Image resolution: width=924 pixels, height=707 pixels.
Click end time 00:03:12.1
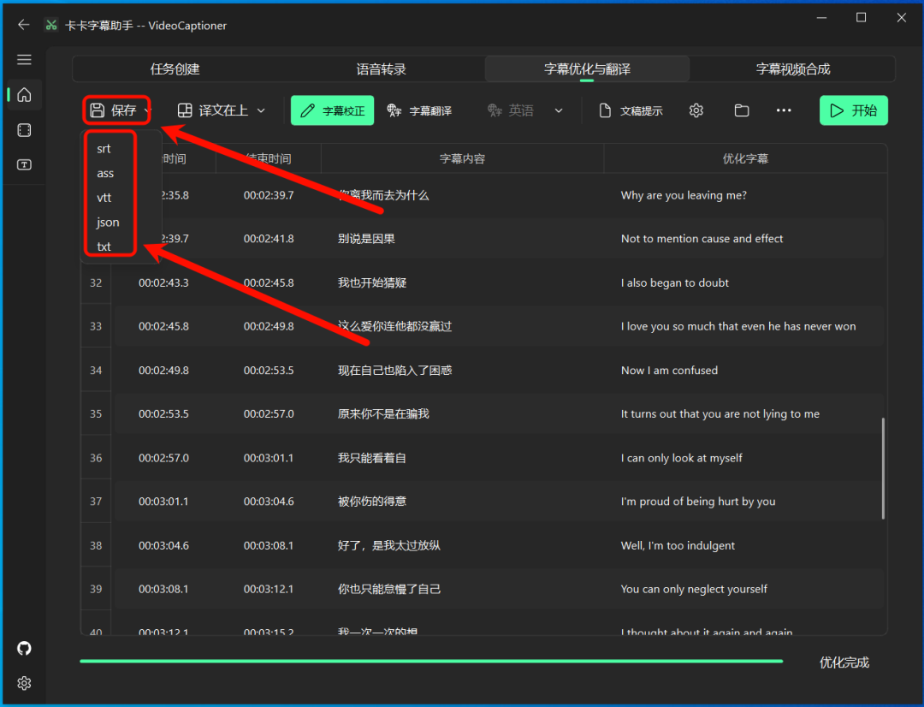pyautogui.click(x=269, y=589)
